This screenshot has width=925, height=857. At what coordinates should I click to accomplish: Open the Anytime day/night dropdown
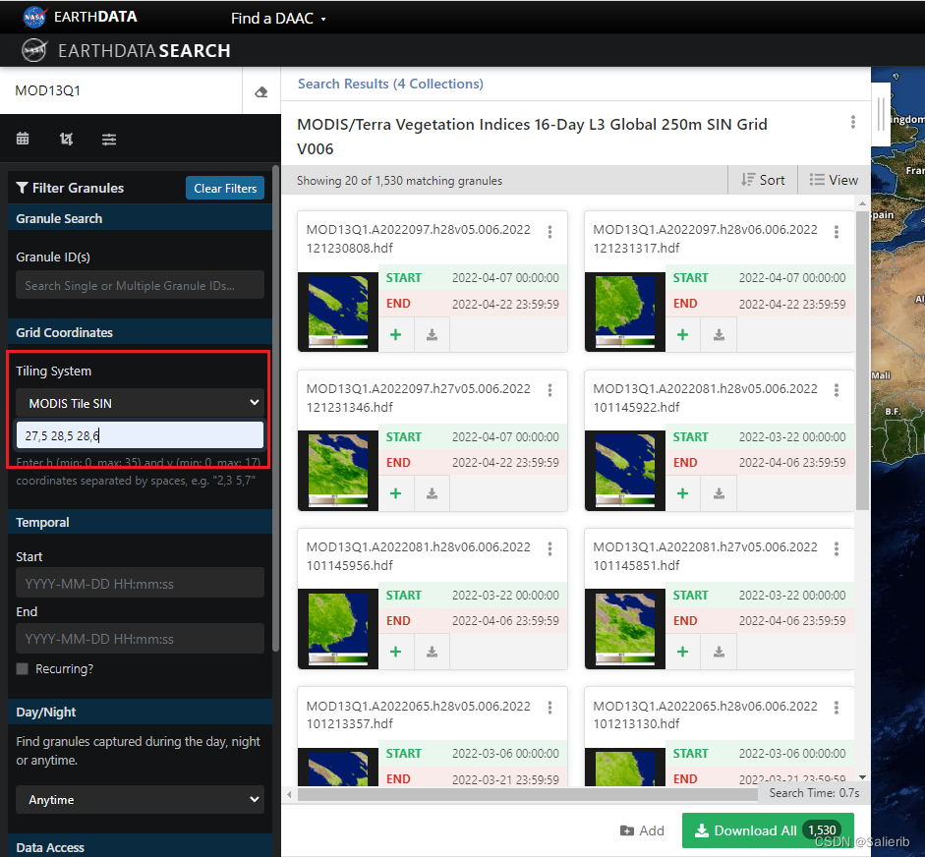coord(140,800)
